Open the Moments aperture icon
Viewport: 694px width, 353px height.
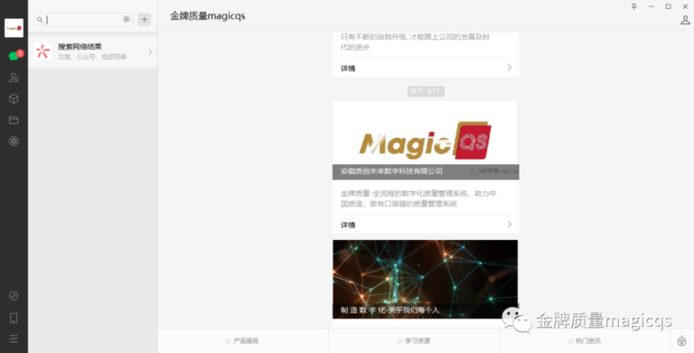tap(14, 141)
